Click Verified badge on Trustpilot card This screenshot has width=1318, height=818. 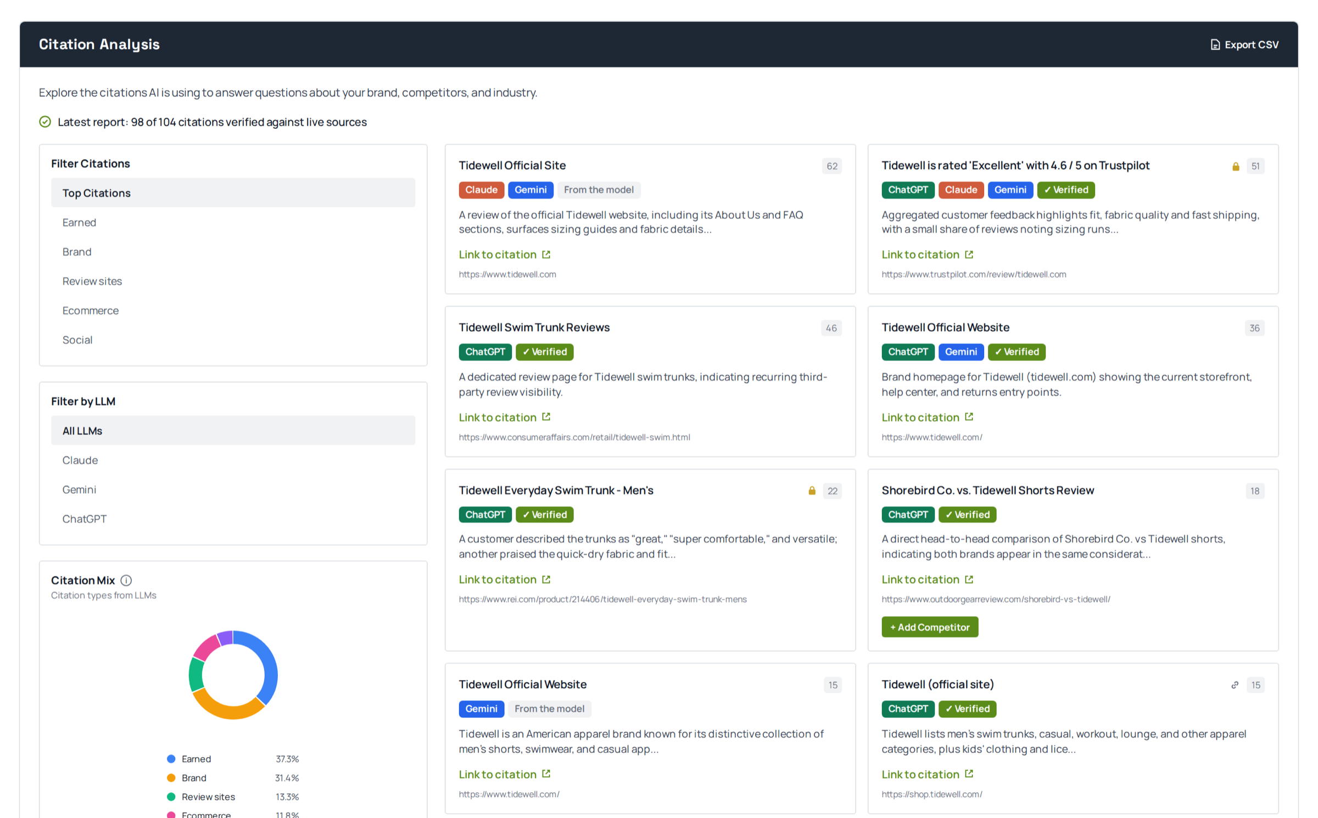point(1065,190)
